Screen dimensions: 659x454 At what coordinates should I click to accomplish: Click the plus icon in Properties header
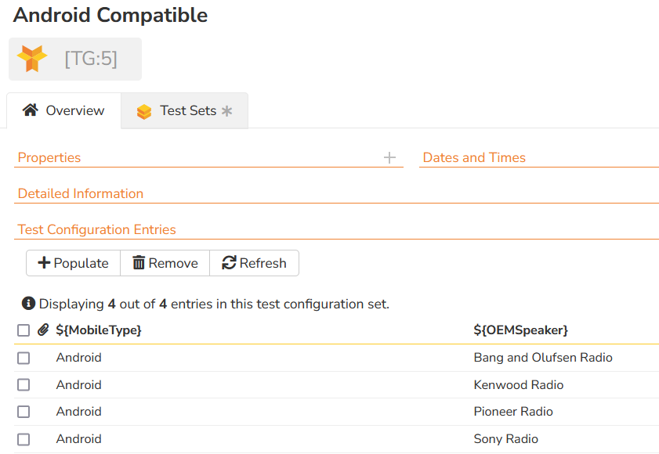click(389, 158)
